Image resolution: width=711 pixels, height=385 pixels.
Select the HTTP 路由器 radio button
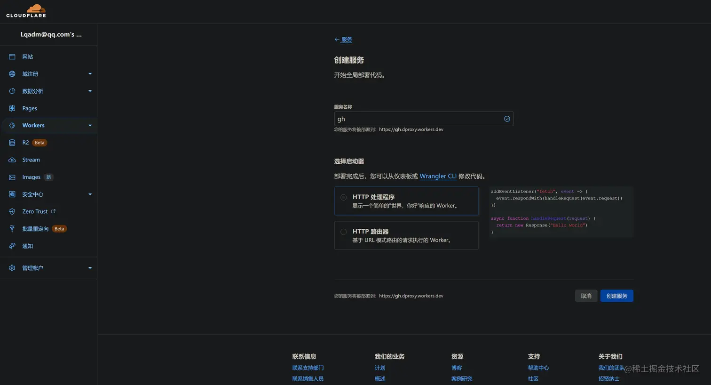tap(344, 232)
